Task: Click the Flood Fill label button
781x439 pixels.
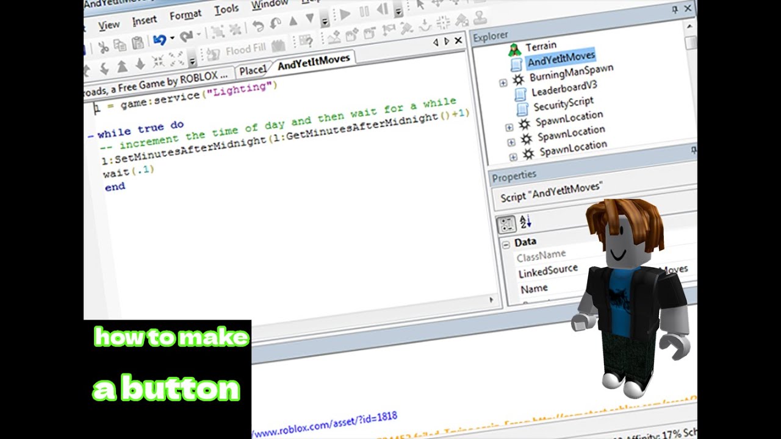Action: click(x=246, y=50)
